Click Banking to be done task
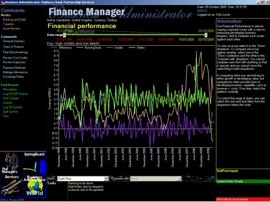Screen dimensions: 270x202 pyautogui.click(x=80, y=183)
